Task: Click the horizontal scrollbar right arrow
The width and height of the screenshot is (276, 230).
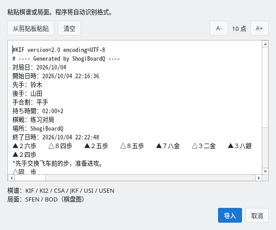Action: point(259,178)
